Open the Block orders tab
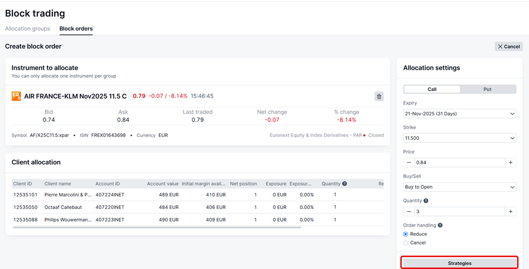The width and height of the screenshot is (529, 269). tap(76, 29)
